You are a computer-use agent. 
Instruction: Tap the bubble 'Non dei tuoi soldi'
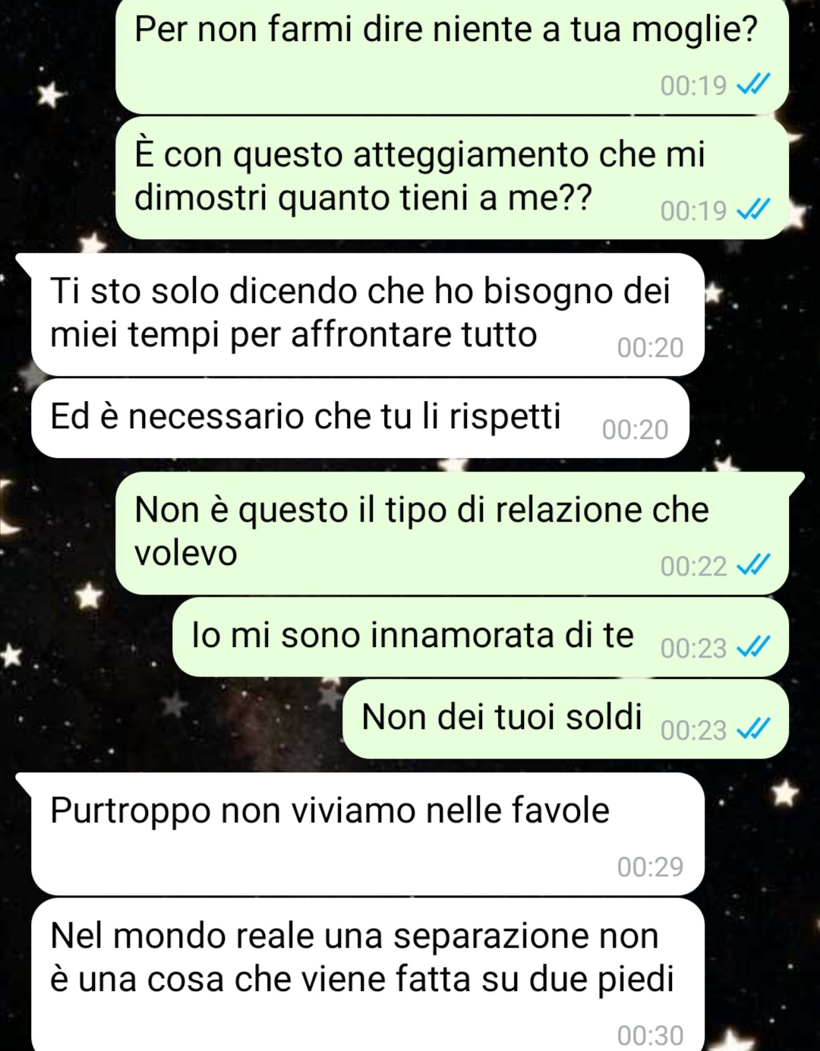pyautogui.click(x=566, y=718)
